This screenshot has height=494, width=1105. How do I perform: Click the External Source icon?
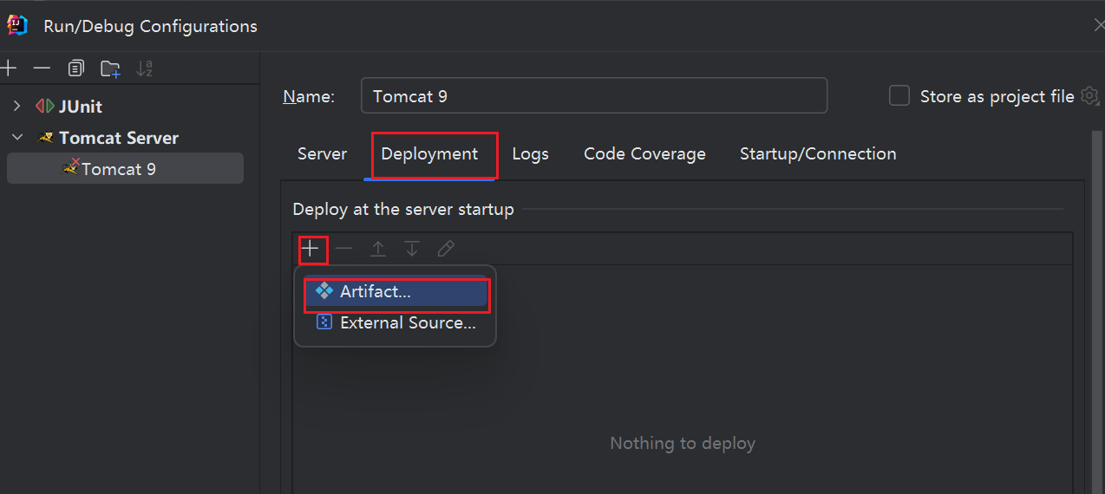coord(324,322)
